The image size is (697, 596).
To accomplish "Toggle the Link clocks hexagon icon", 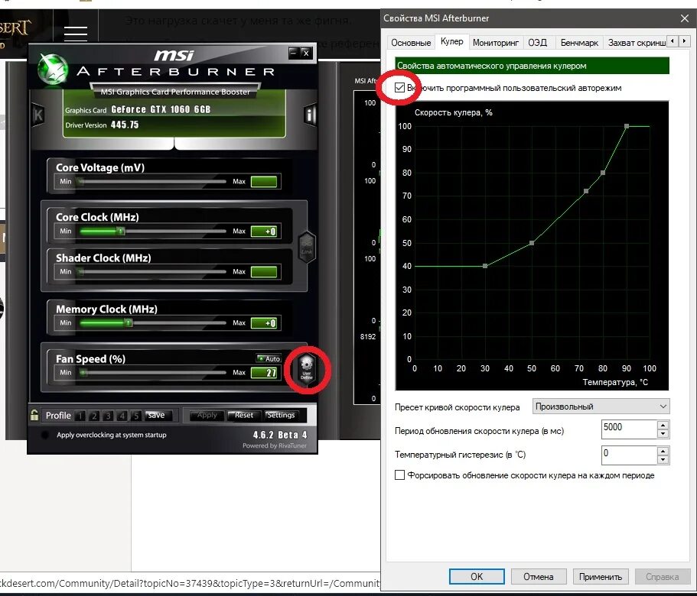I will [307, 247].
